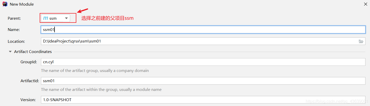Open the Parent dropdown arrow

66,18
